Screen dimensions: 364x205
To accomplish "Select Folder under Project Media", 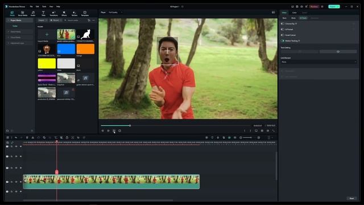I will click(15, 26).
